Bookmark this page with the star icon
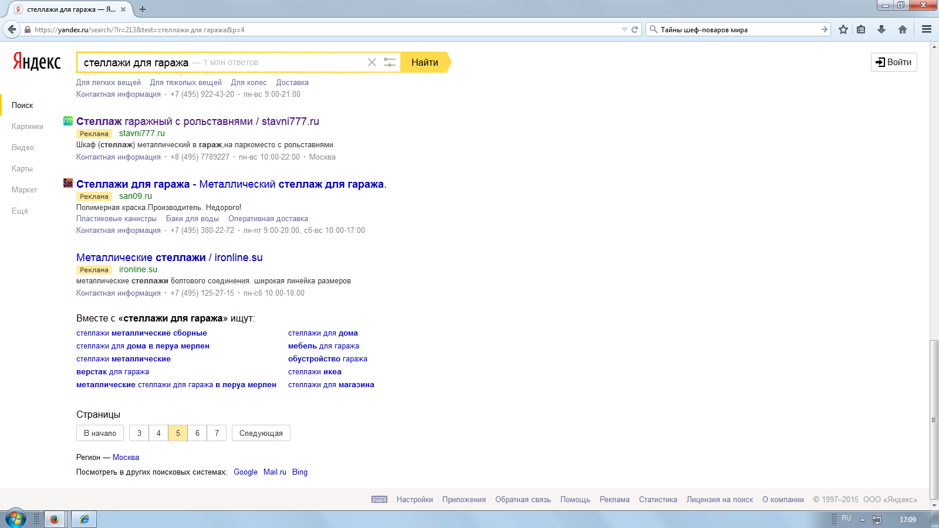Screen dimensions: 939x528 (x=843, y=29)
